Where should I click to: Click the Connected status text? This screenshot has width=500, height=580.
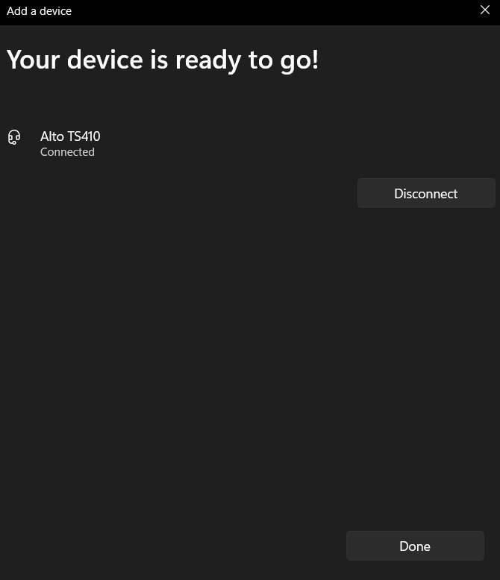point(67,151)
